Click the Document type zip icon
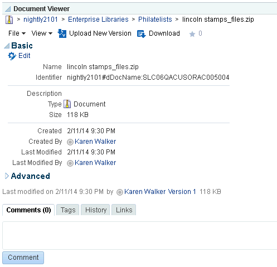Image resolution: width=277 pixels, height=267 pixels. 67,104
